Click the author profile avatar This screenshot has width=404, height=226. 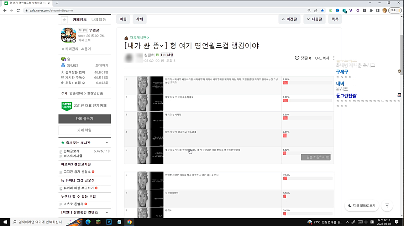[x=129, y=58]
